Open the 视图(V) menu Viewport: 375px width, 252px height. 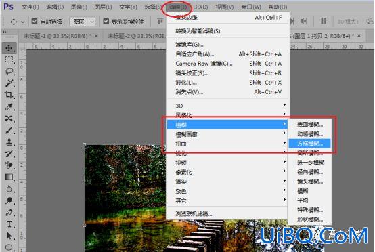click(x=225, y=7)
